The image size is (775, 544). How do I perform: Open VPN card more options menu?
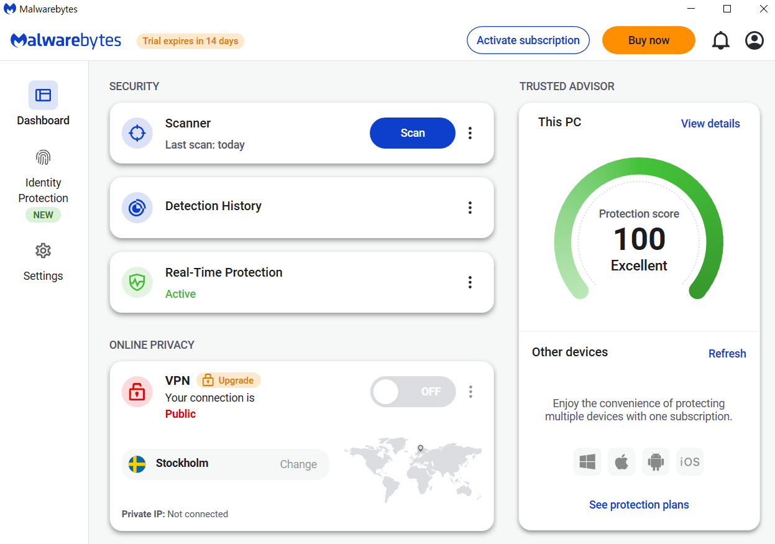470,392
